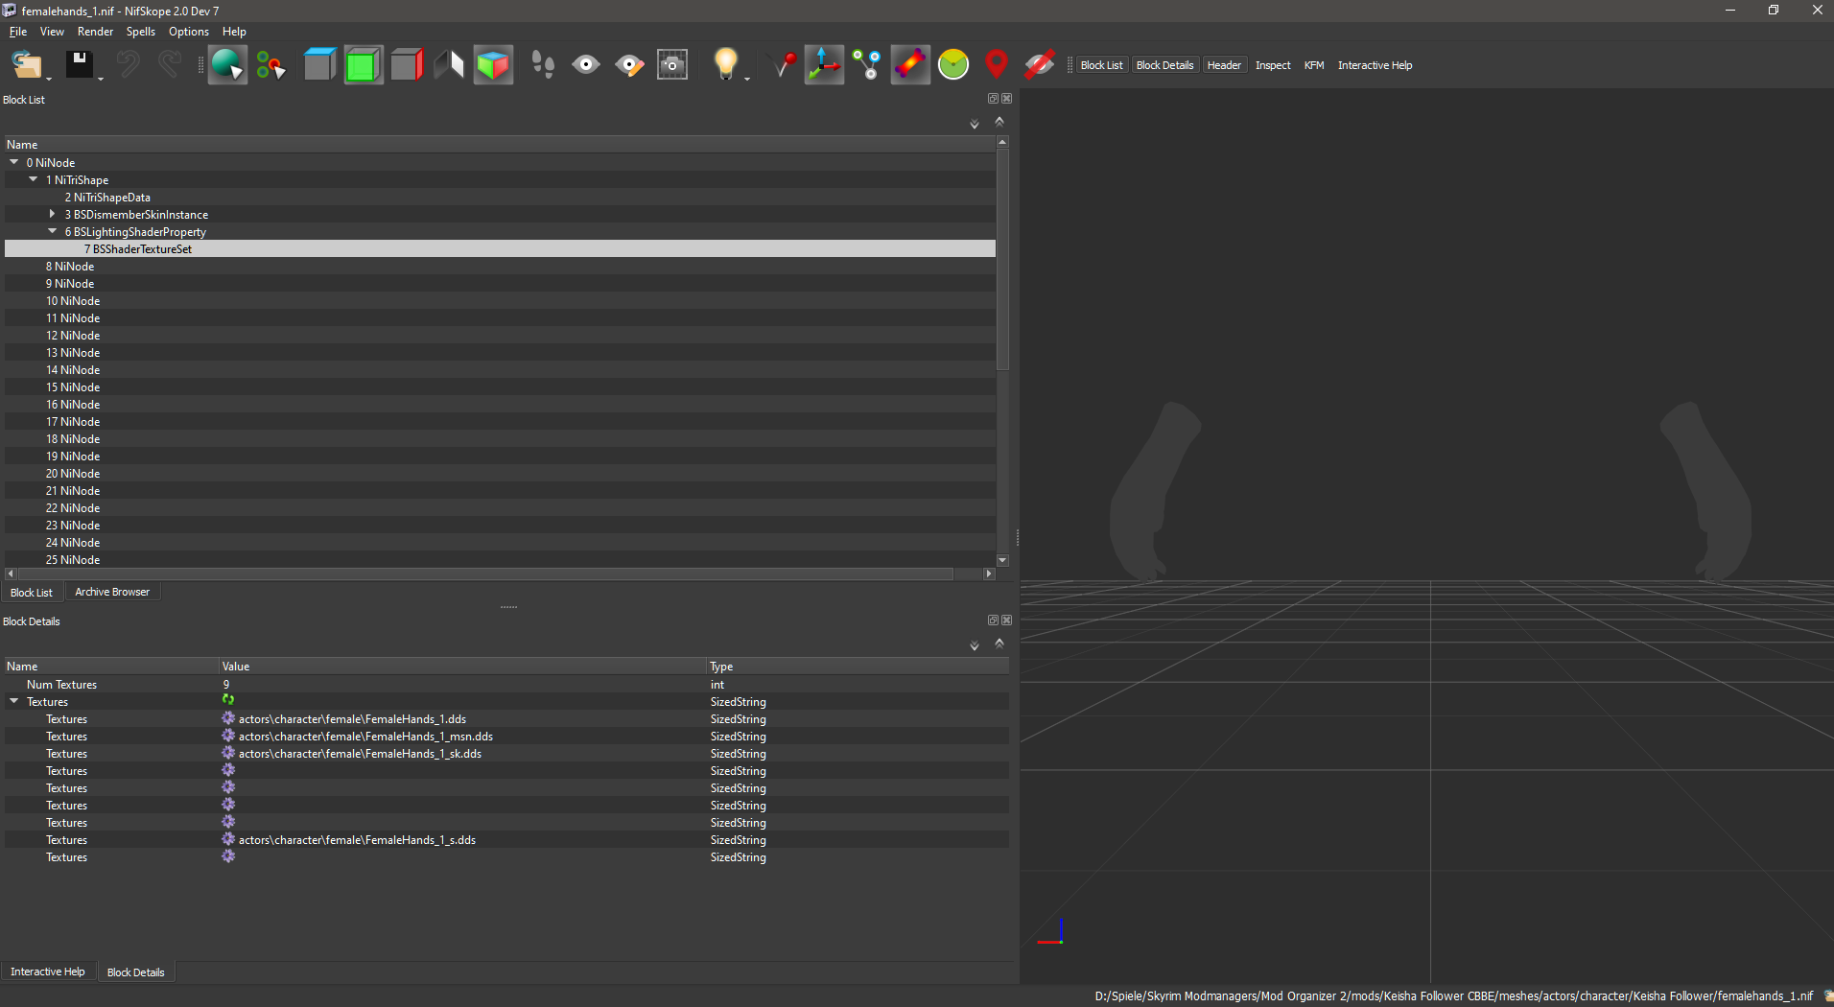This screenshot has width=1834, height=1007.
Task: Switch to bottom Interactive Help tab
Action: pyautogui.click(x=47, y=972)
